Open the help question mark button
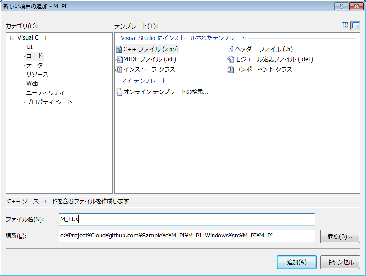This screenshot has height=276, width=366. [341, 6]
